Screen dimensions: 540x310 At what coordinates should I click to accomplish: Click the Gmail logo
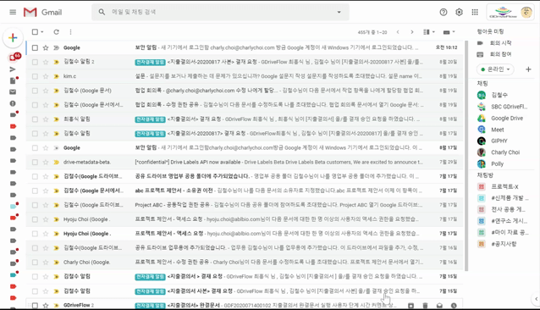[42, 12]
